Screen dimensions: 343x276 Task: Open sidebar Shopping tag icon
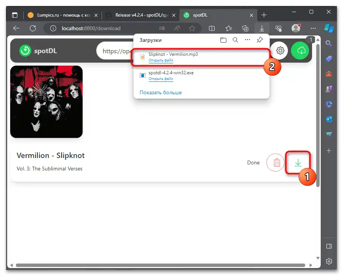tap(329, 58)
